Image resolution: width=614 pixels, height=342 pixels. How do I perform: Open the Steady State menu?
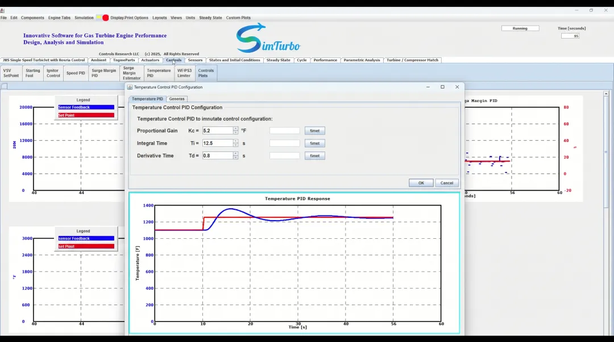coord(210,18)
